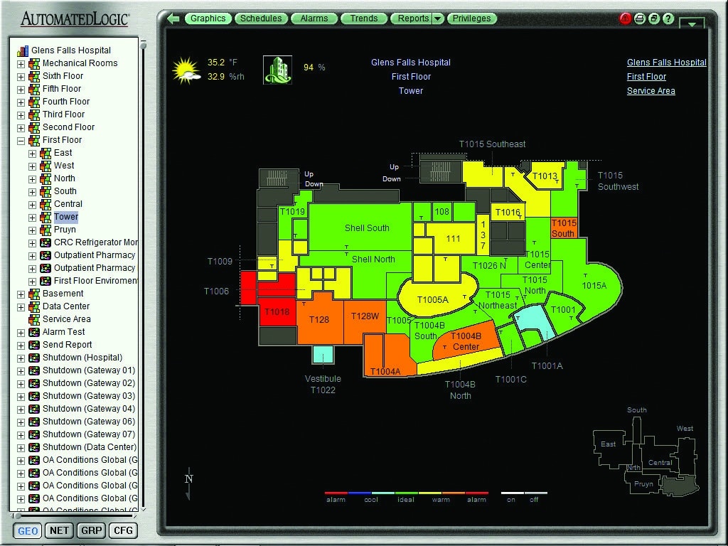Image resolution: width=728 pixels, height=546 pixels.
Task: Expand the Third Floor node
Action: 21,115
